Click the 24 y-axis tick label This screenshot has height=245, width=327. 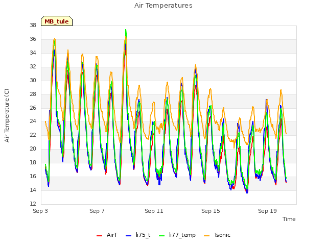pos(33,121)
